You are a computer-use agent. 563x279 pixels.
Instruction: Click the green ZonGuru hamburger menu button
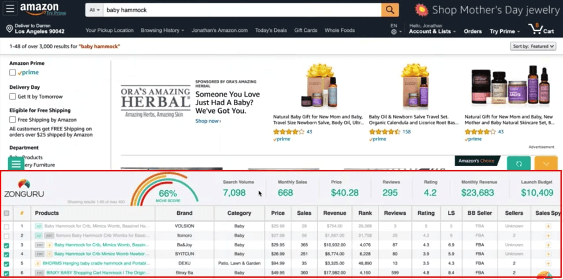16,164
